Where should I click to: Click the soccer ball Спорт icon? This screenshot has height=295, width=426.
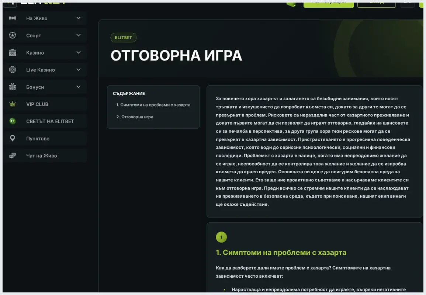click(x=13, y=35)
